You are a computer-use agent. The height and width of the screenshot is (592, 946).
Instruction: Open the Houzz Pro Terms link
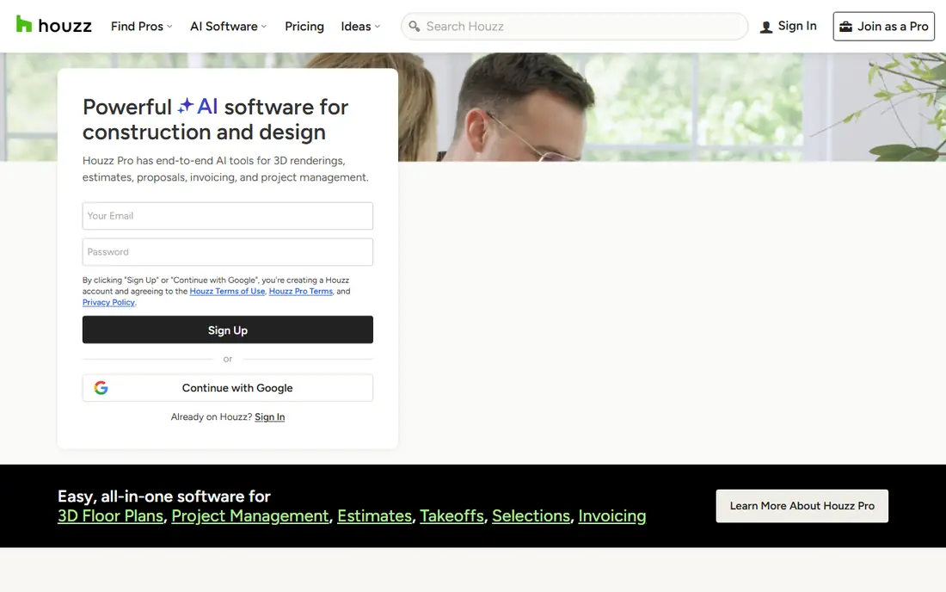300,292
